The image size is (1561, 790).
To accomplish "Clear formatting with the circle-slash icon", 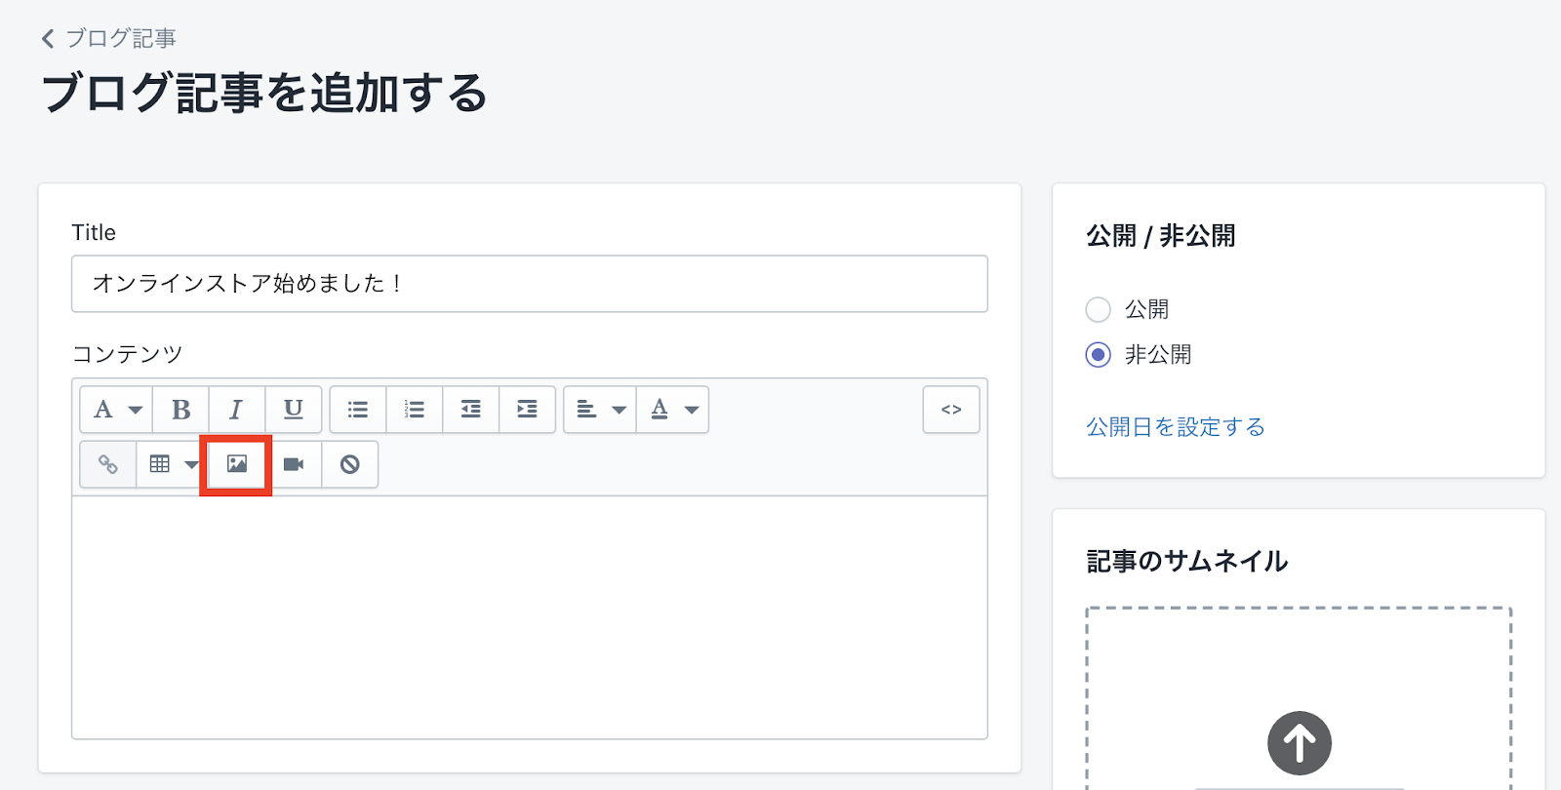I will [x=349, y=464].
